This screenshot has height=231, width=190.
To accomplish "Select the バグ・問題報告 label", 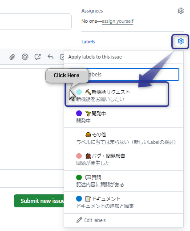I will pos(124,160).
